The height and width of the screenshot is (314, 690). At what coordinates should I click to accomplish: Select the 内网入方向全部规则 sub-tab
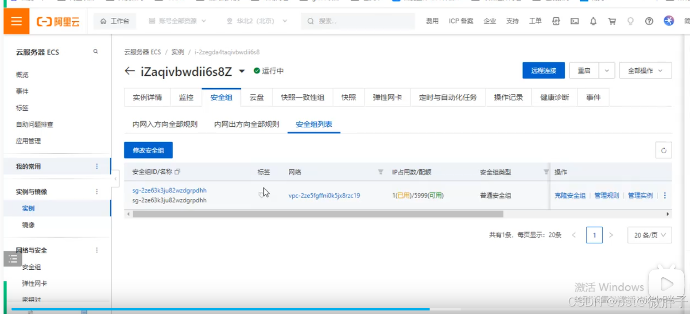point(165,124)
